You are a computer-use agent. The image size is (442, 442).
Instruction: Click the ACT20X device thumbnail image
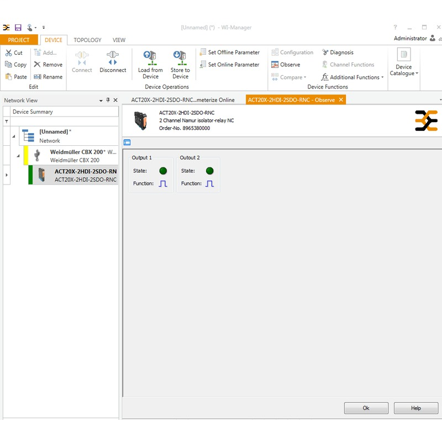click(x=141, y=120)
